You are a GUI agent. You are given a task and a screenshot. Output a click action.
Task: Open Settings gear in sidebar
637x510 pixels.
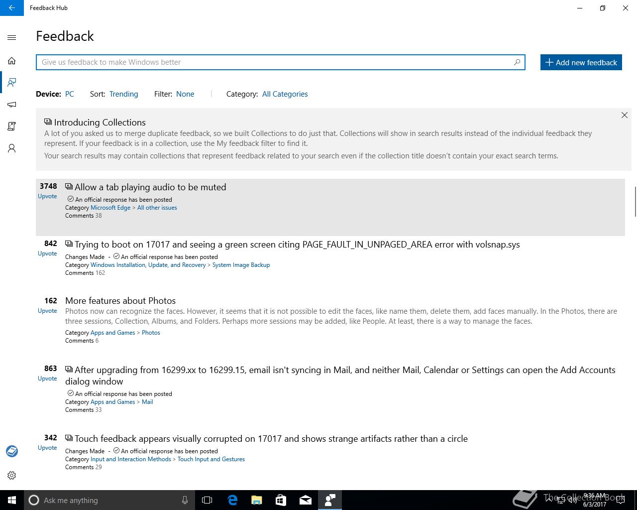pyautogui.click(x=12, y=475)
